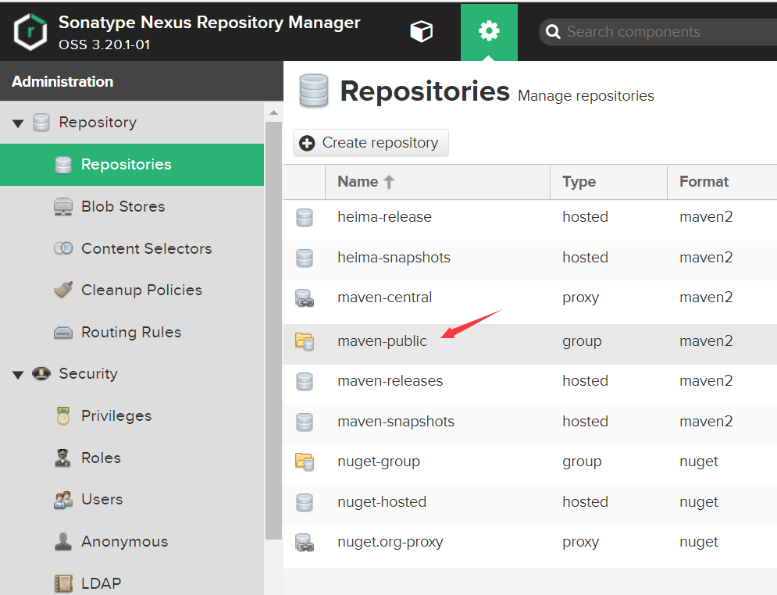Screen dimensions: 777x595
Task: Open Roles under Security
Action: [101, 458]
